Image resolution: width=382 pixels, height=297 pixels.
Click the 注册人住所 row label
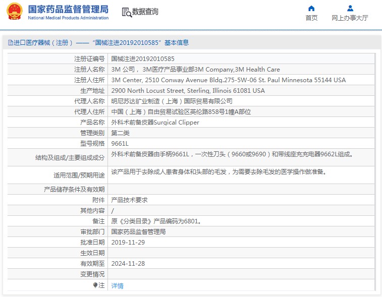(x=89, y=80)
